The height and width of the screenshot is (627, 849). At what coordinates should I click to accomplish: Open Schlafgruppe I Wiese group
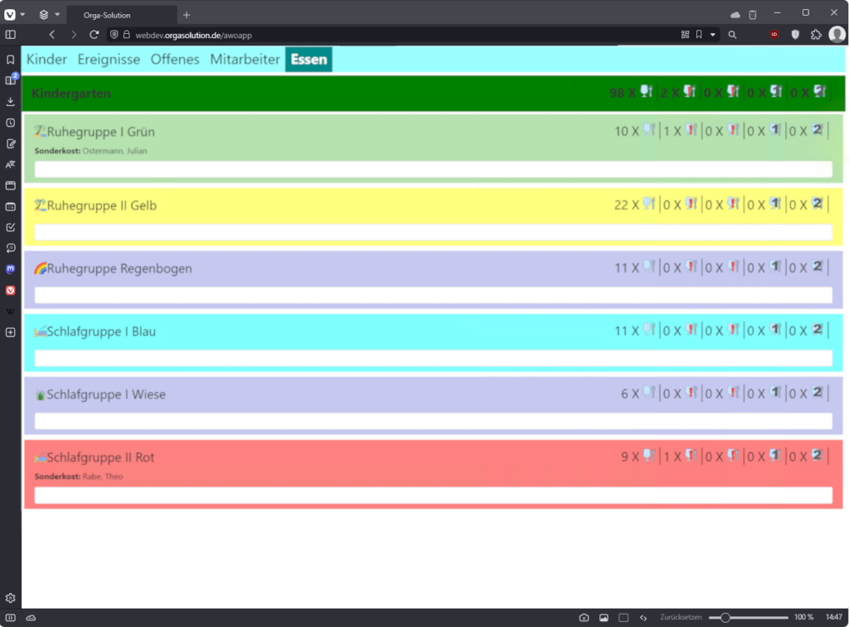106,394
